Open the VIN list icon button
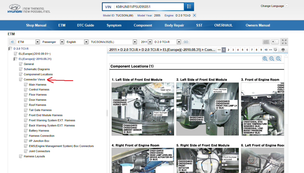304x173 pixels. click(x=189, y=7)
